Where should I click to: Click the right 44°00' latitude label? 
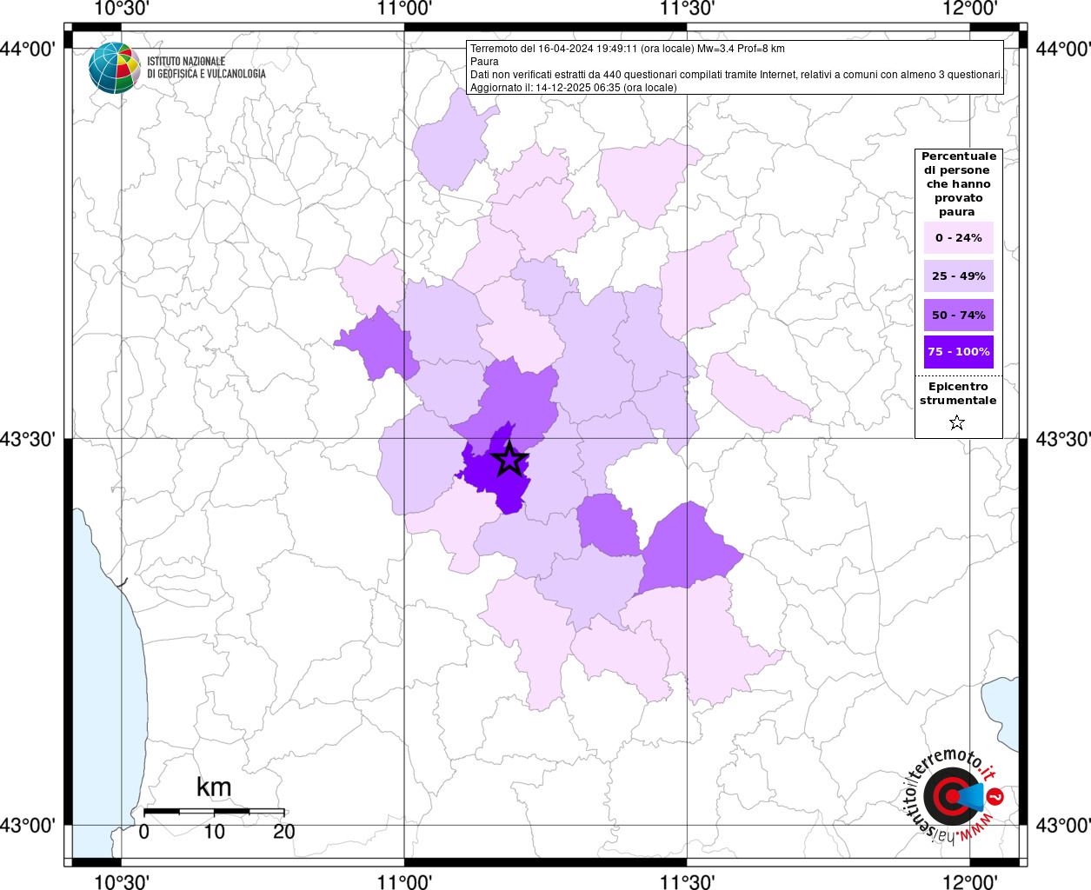1063,49
